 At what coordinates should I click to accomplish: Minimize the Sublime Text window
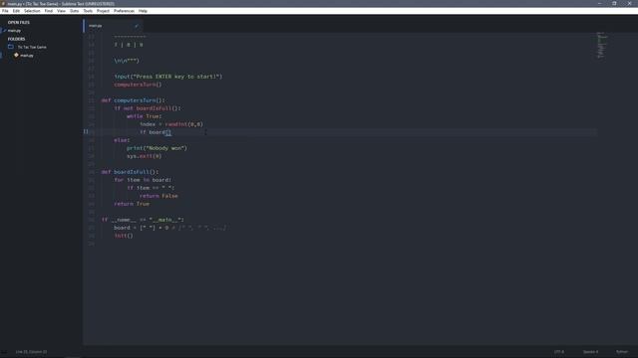pyautogui.click(x=599, y=3)
